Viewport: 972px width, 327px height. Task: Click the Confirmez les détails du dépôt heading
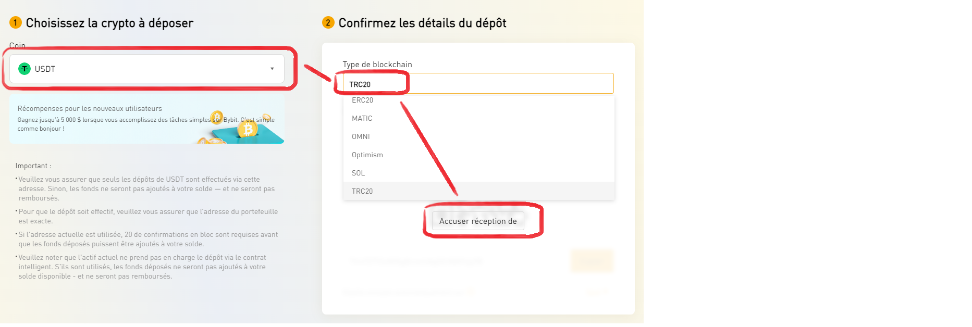[x=422, y=23]
